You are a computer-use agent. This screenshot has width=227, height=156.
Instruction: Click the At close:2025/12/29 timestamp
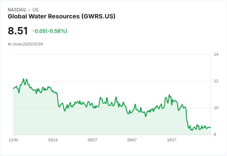click(x=25, y=44)
